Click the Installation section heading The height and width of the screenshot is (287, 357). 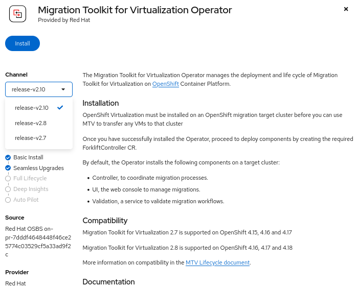coord(101,103)
